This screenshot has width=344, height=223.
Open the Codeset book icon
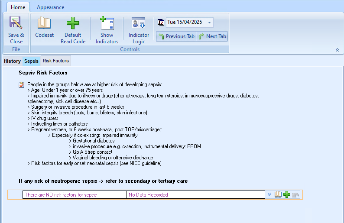coord(44,23)
